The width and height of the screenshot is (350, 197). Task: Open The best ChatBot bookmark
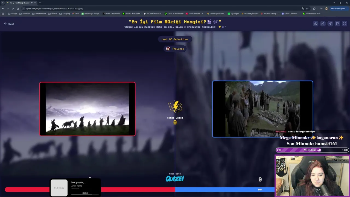tap(153, 13)
